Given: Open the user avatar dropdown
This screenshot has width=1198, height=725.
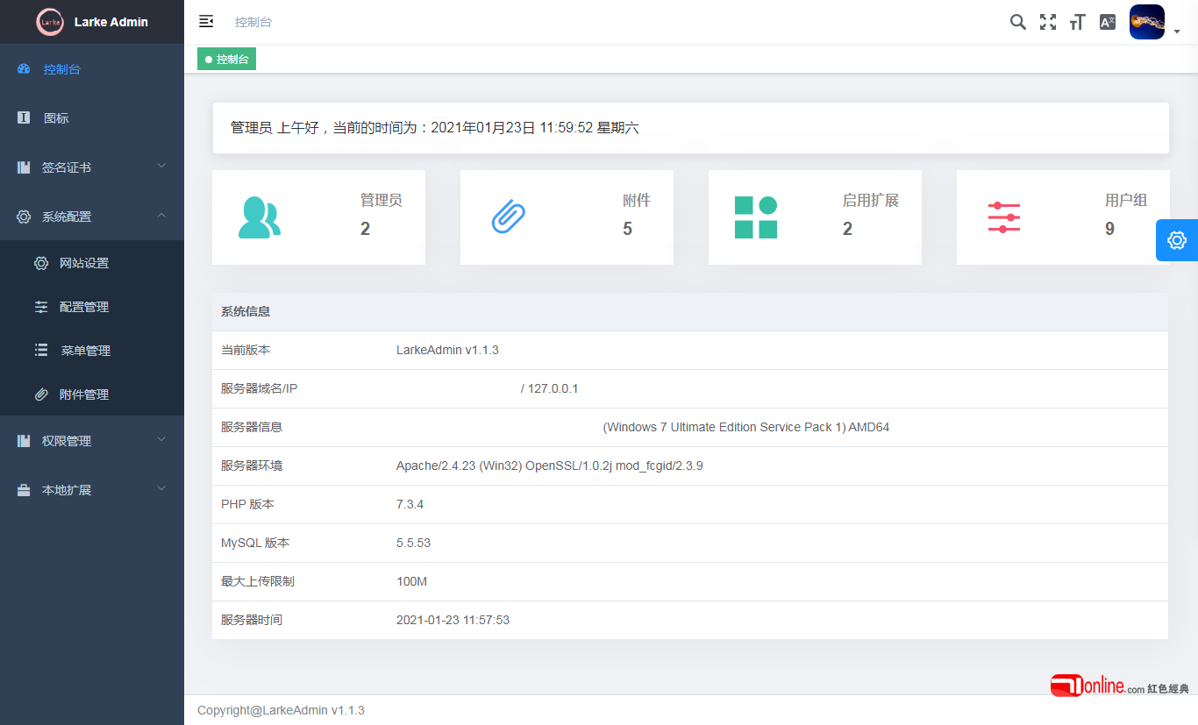Looking at the screenshot, I should [1154, 22].
